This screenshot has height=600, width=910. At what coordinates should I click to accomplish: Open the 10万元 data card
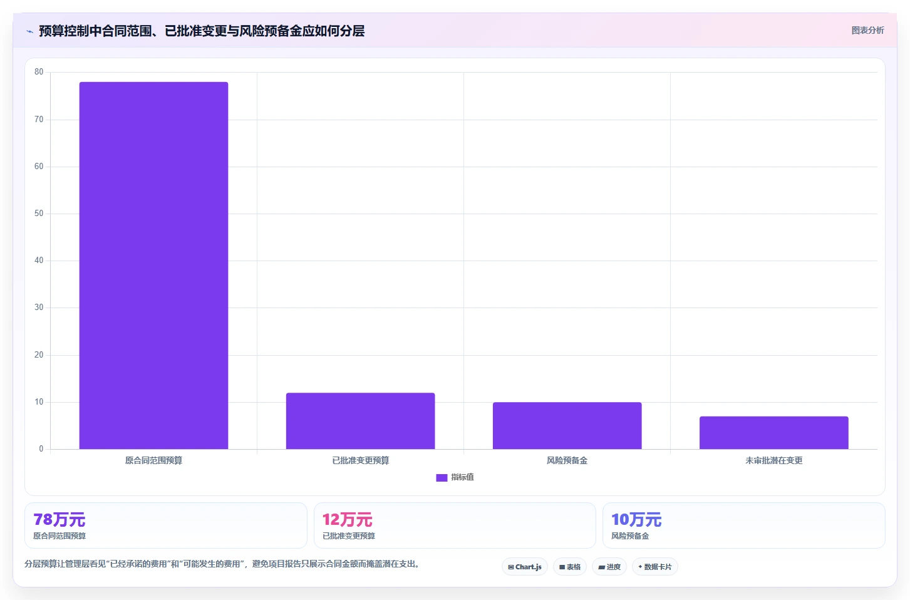(743, 525)
